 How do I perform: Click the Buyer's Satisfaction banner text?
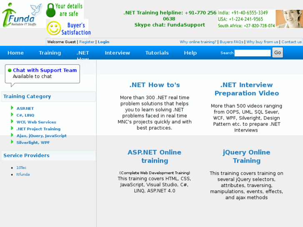(76, 29)
